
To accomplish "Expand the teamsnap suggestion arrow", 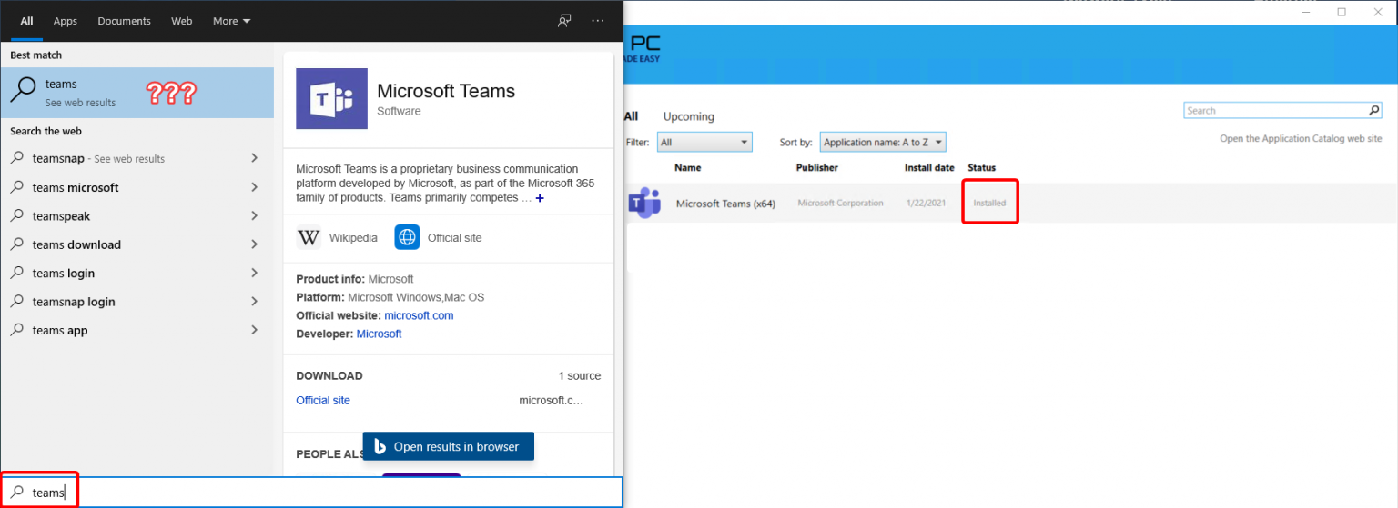I will pyautogui.click(x=254, y=158).
